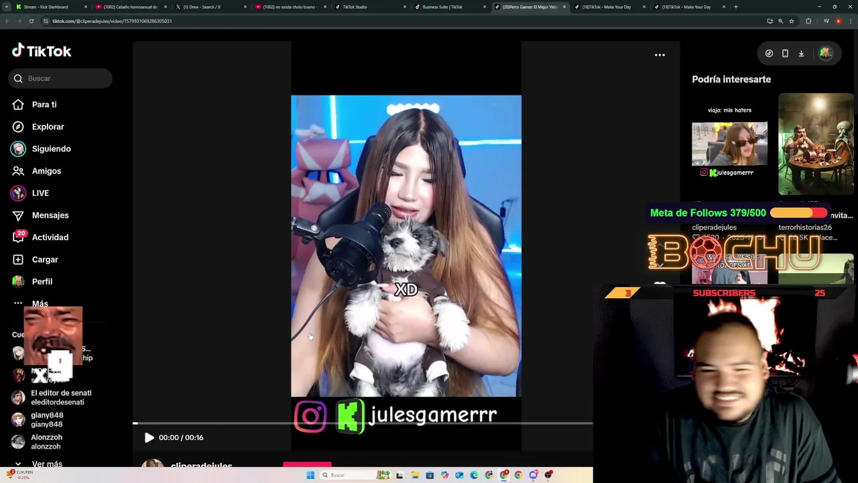
Task: Click the address bar URL
Action: tap(112, 21)
